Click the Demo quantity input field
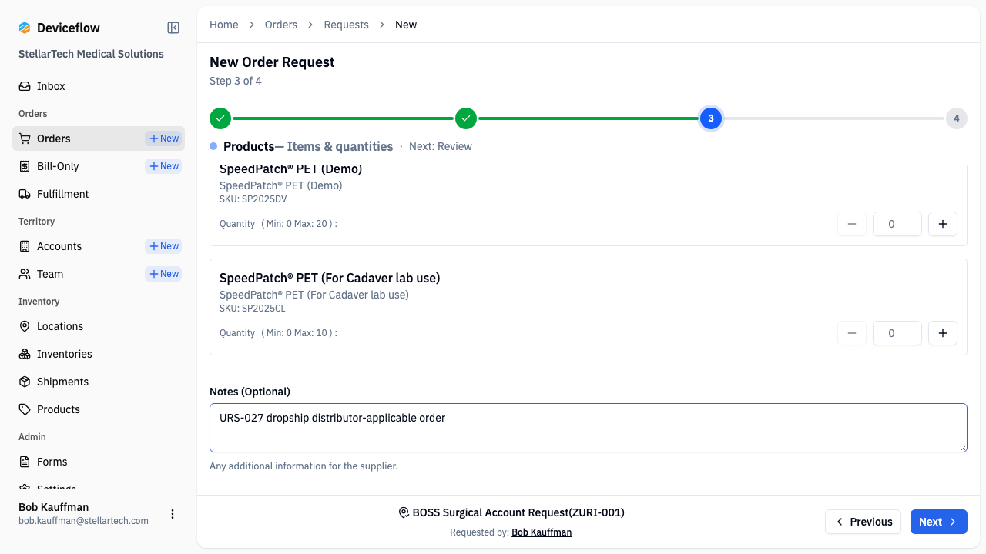The height and width of the screenshot is (554, 986). click(897, 224)
